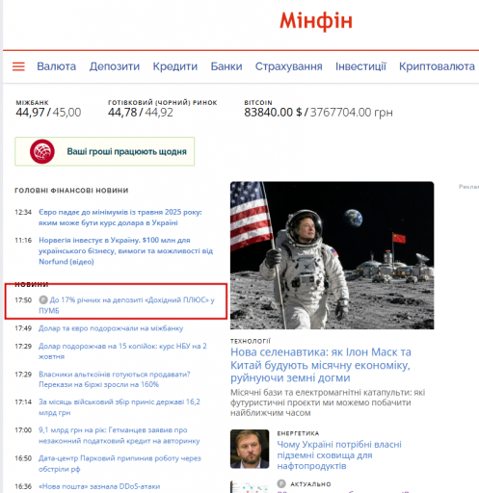Viewport: 479px width, 493px height.
Task: Open the «Нова пошта» DDoS-атаки news
Action: click(99, 486)
